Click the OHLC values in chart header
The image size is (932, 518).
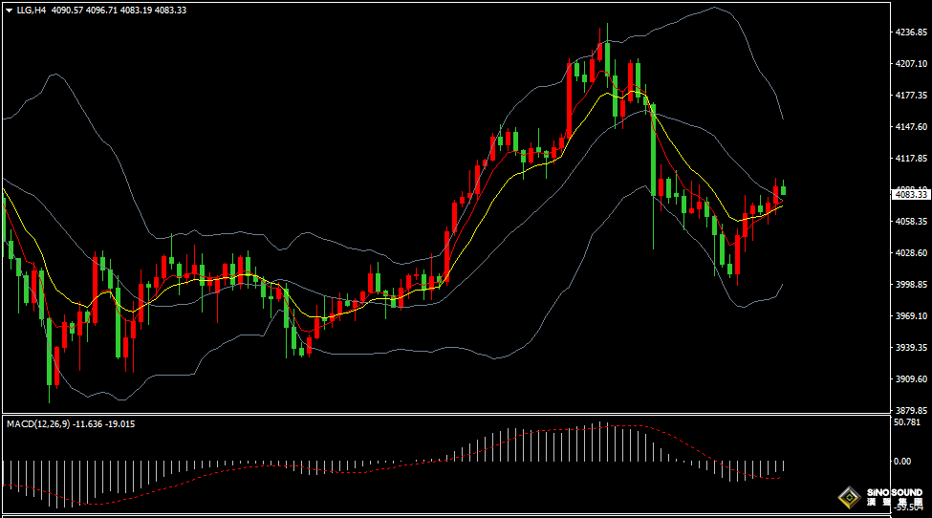(119, 10)
